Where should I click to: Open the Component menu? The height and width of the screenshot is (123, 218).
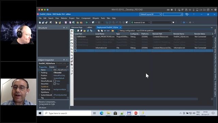(x=86, y=18)
